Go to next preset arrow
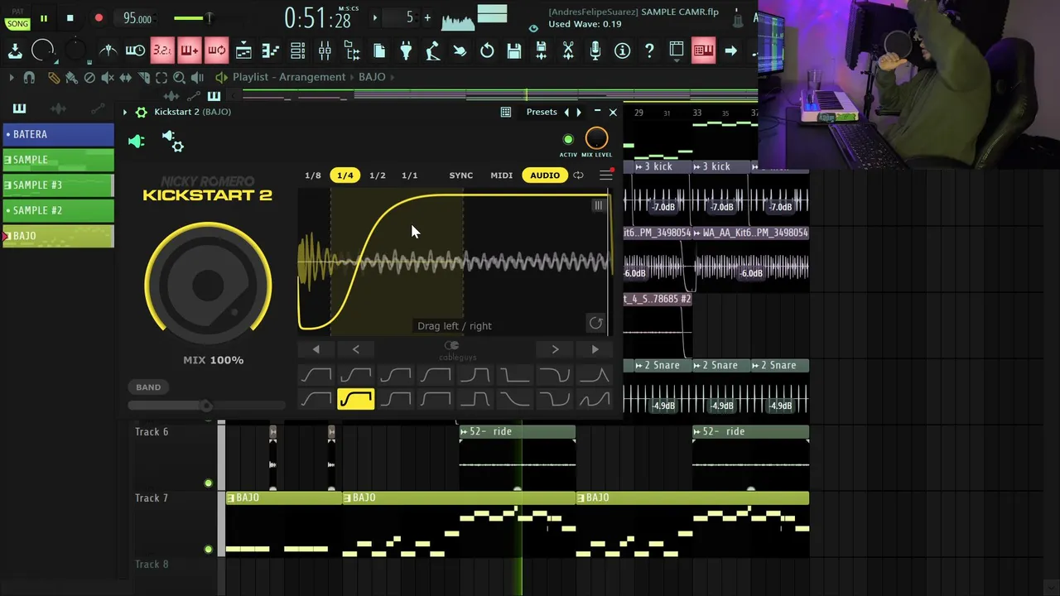The height and width of the screenshot is (596, 1060). click(x=579, y=112)
